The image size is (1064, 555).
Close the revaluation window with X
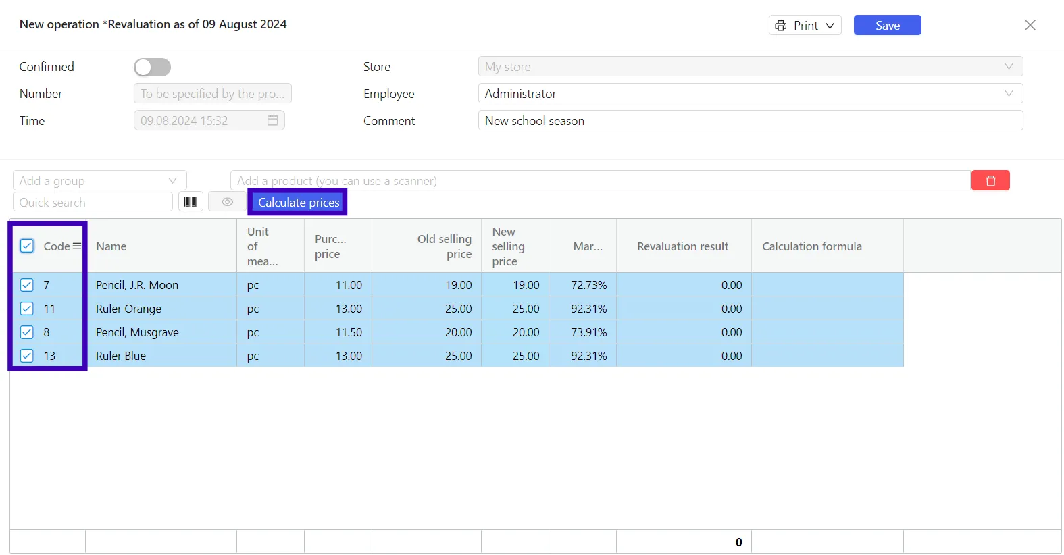point(1030,25)
